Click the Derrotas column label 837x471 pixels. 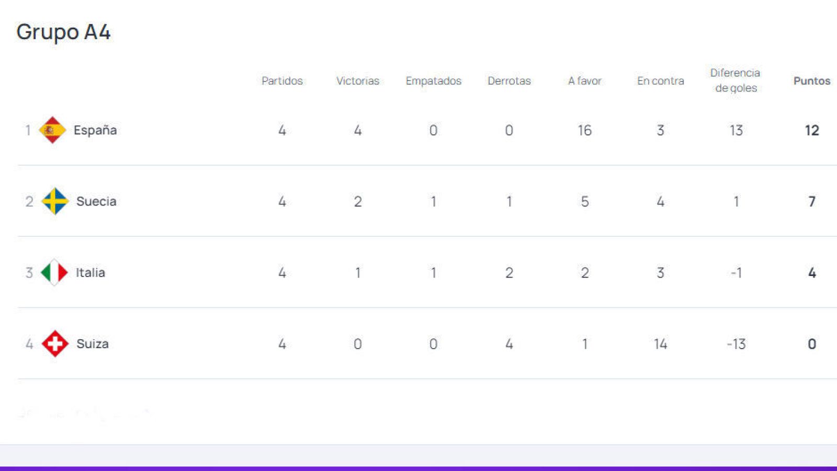pos(509,81)
